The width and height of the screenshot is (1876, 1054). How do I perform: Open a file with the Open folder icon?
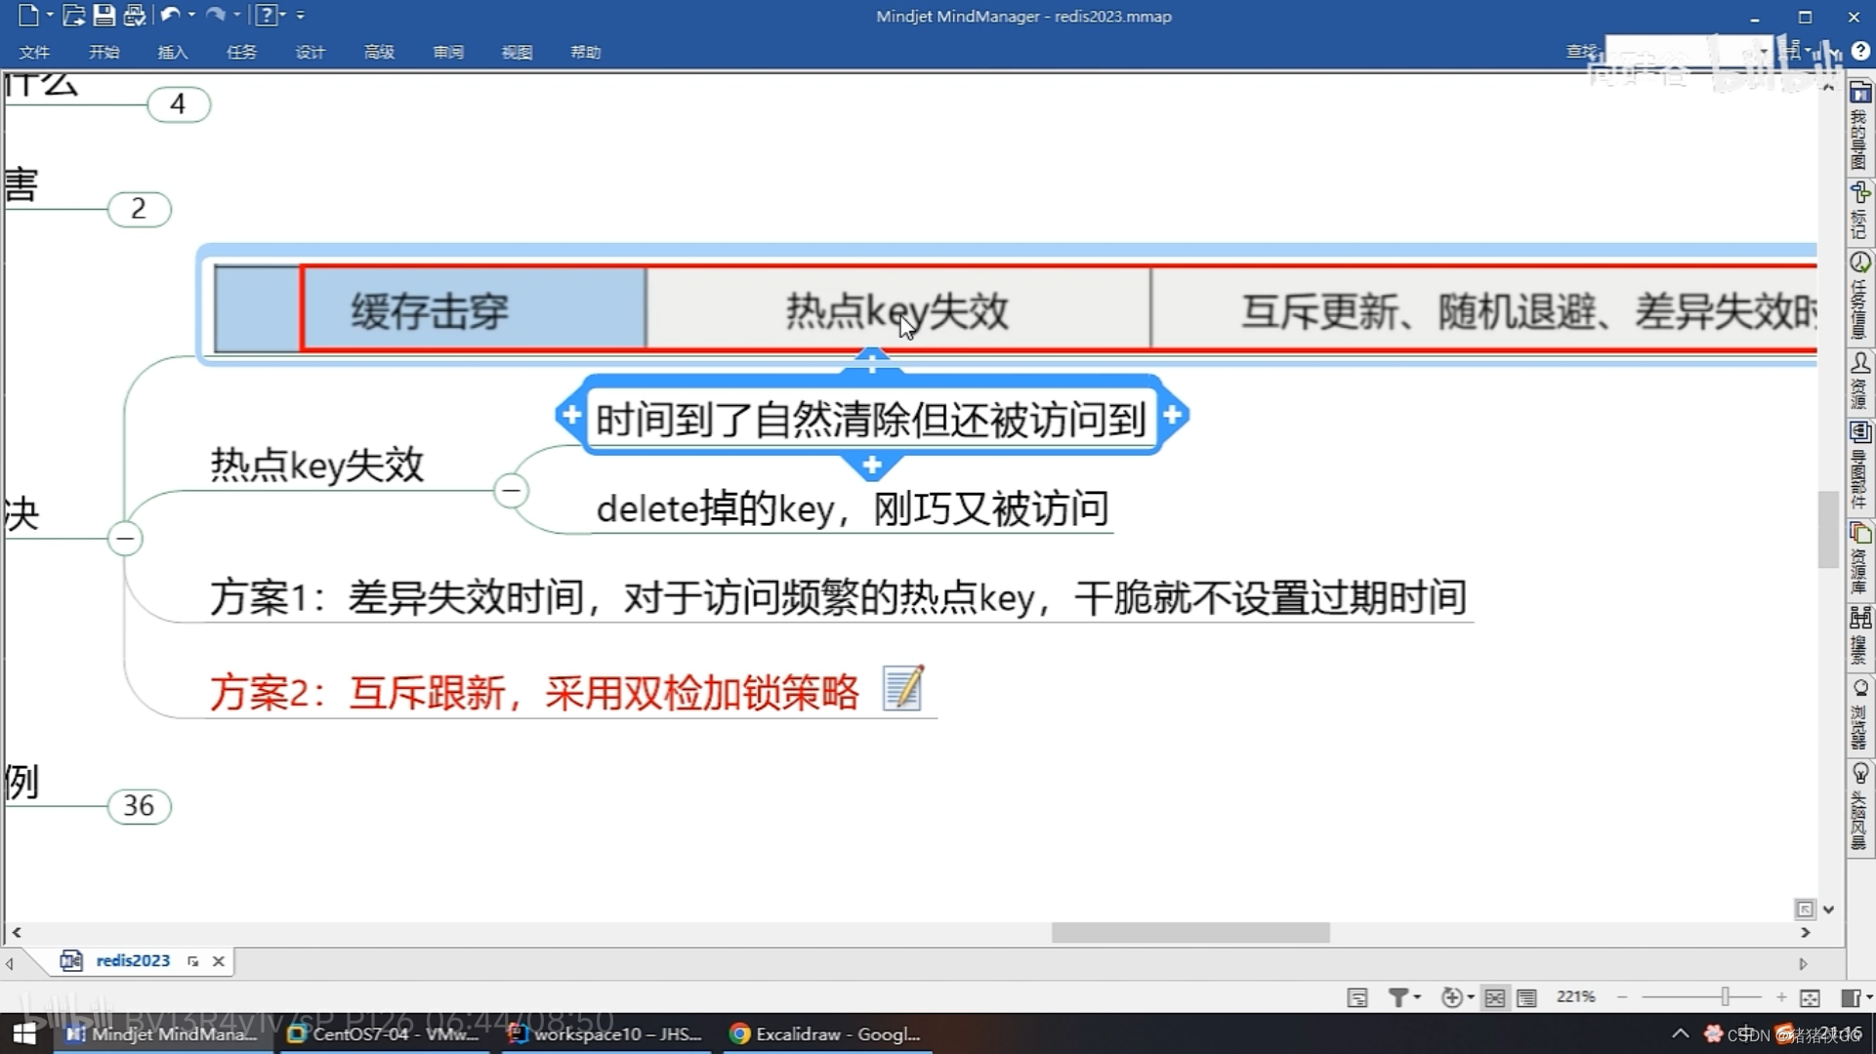[73, 15]
